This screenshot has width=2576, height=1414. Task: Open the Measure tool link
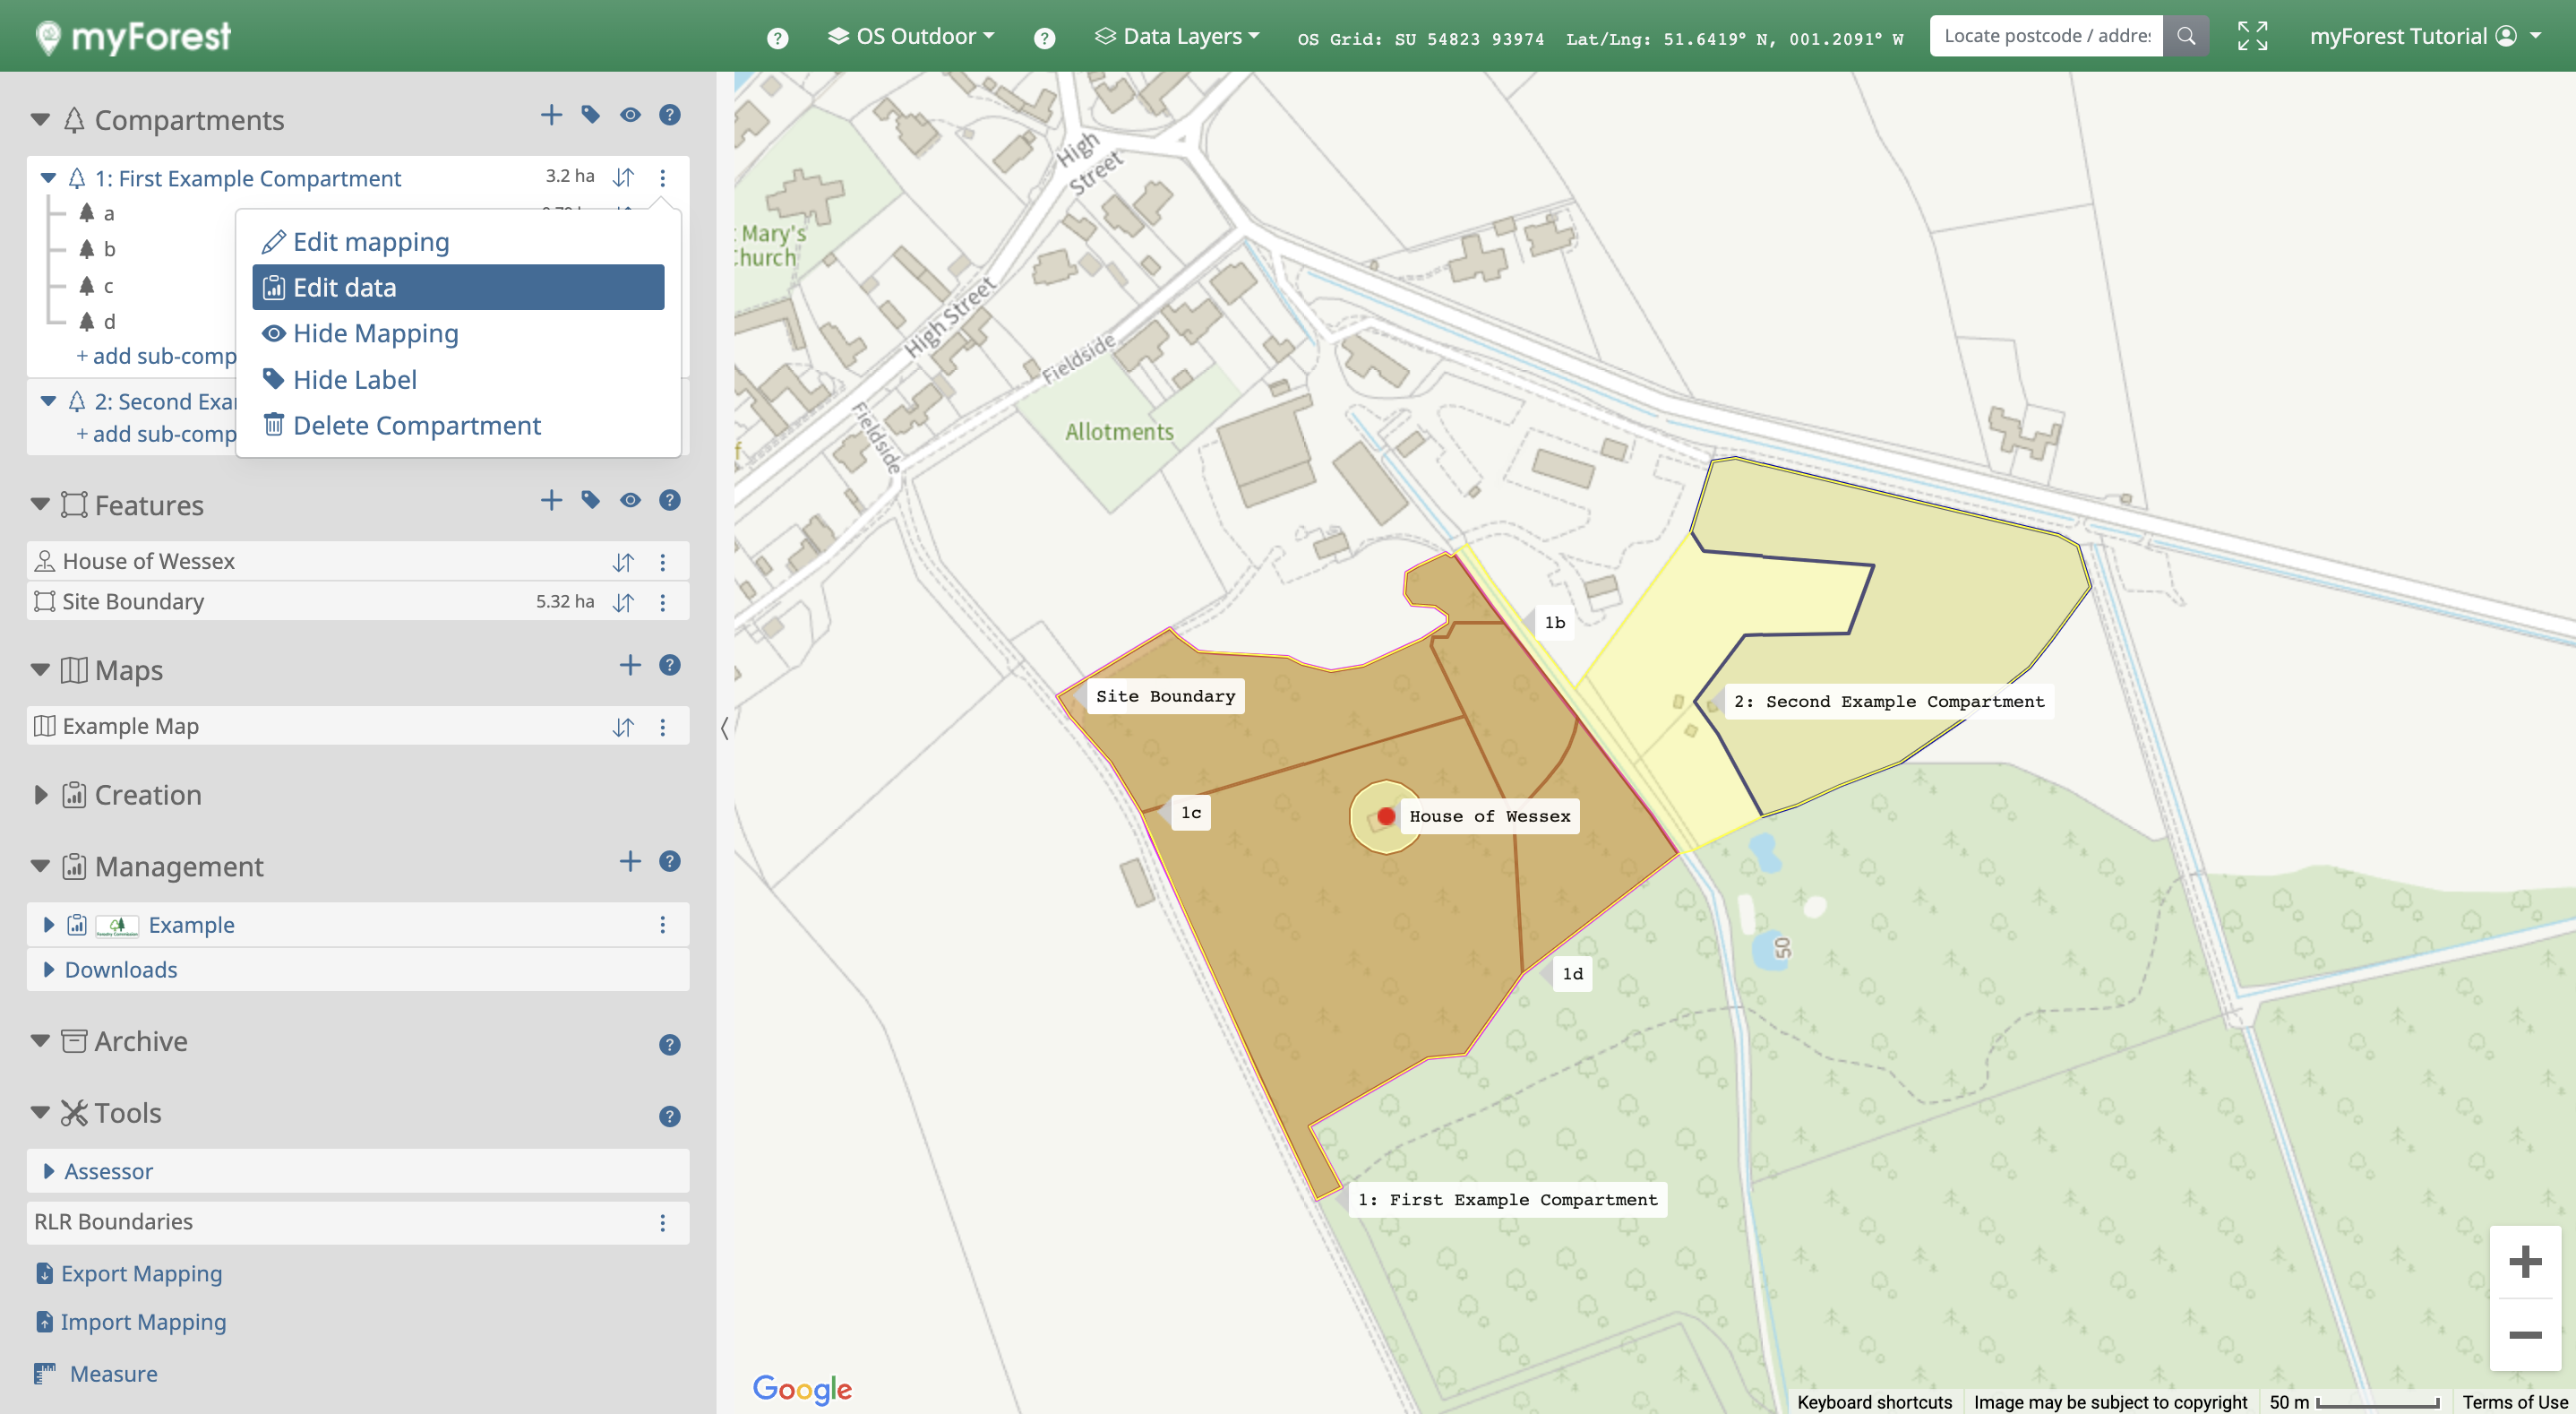click(x=113, y=1375)
